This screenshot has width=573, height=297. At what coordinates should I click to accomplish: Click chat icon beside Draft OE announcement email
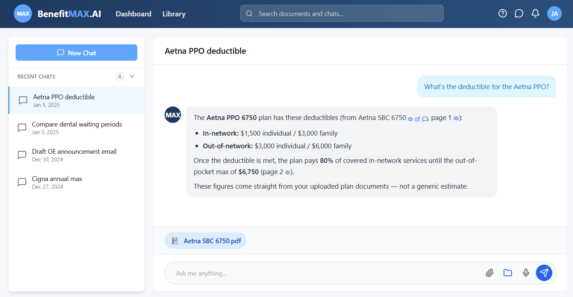pos(22,155)
